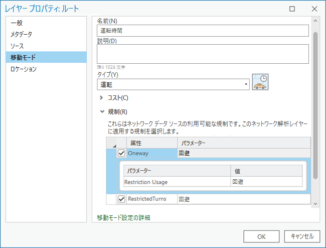The width and height of the screenshot is (326, 248).
Task: Uncheck the Oneway restriction checkbox
Action: (121, 154)
